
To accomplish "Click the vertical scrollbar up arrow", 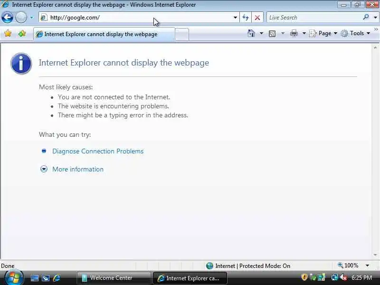I will 375,48.
